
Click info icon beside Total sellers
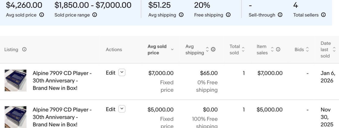tap(323, 15)
